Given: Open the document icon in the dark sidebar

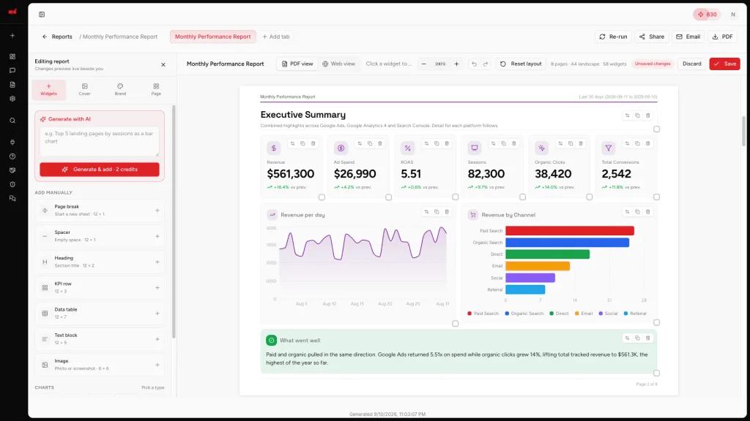Looking at the screenshot, I should (12, 85).
